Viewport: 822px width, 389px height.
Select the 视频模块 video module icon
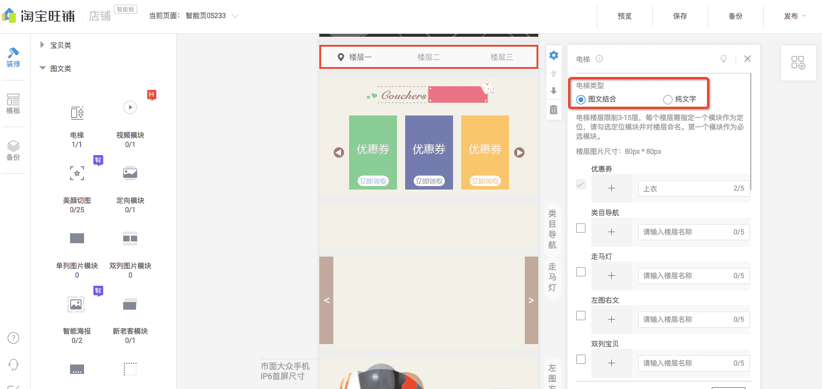click(130, 107)
